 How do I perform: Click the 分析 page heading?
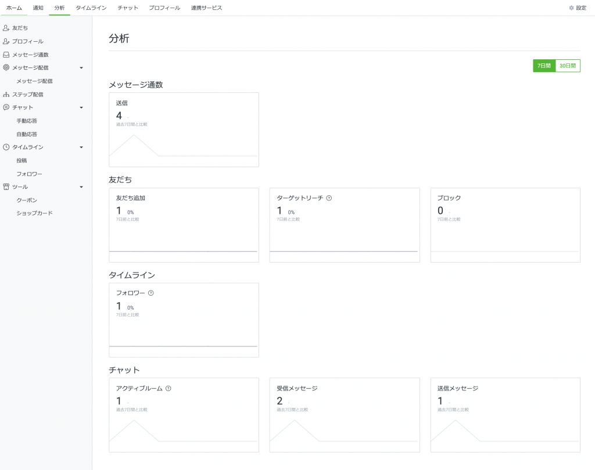[119, 38]
